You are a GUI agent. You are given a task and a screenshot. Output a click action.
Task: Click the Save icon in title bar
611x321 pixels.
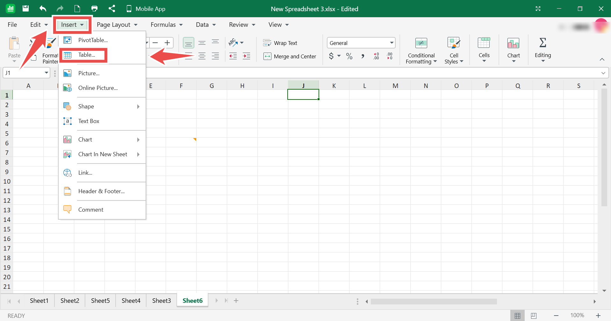(26, 9)
